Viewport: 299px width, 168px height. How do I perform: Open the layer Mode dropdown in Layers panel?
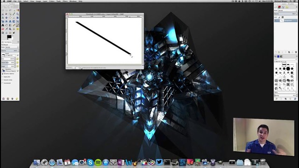click(x=288, y=11)
